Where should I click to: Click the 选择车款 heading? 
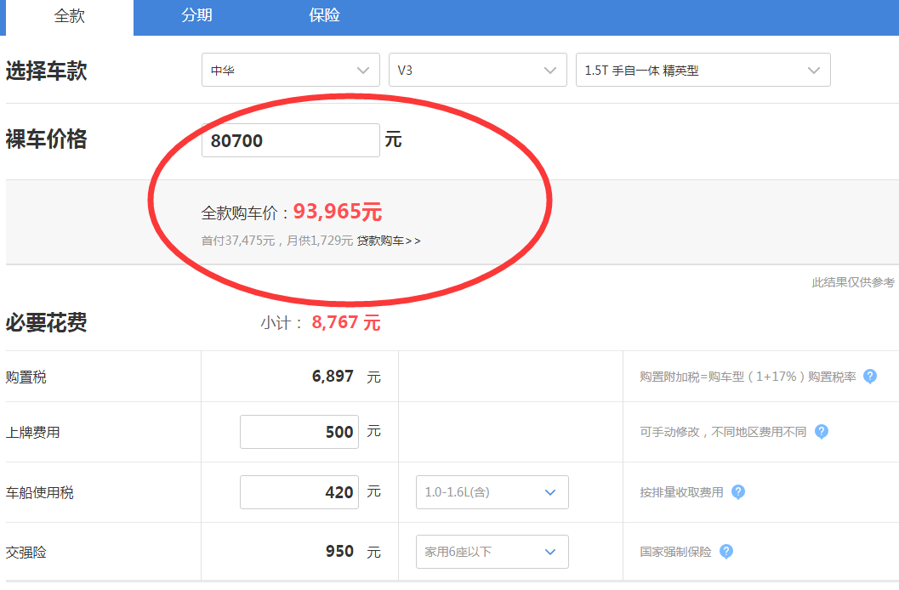[47, 71]
